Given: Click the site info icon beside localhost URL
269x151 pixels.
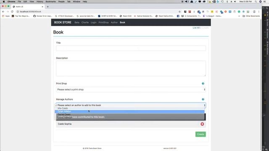Looking at the screenshot, I should tap(18, 12).
